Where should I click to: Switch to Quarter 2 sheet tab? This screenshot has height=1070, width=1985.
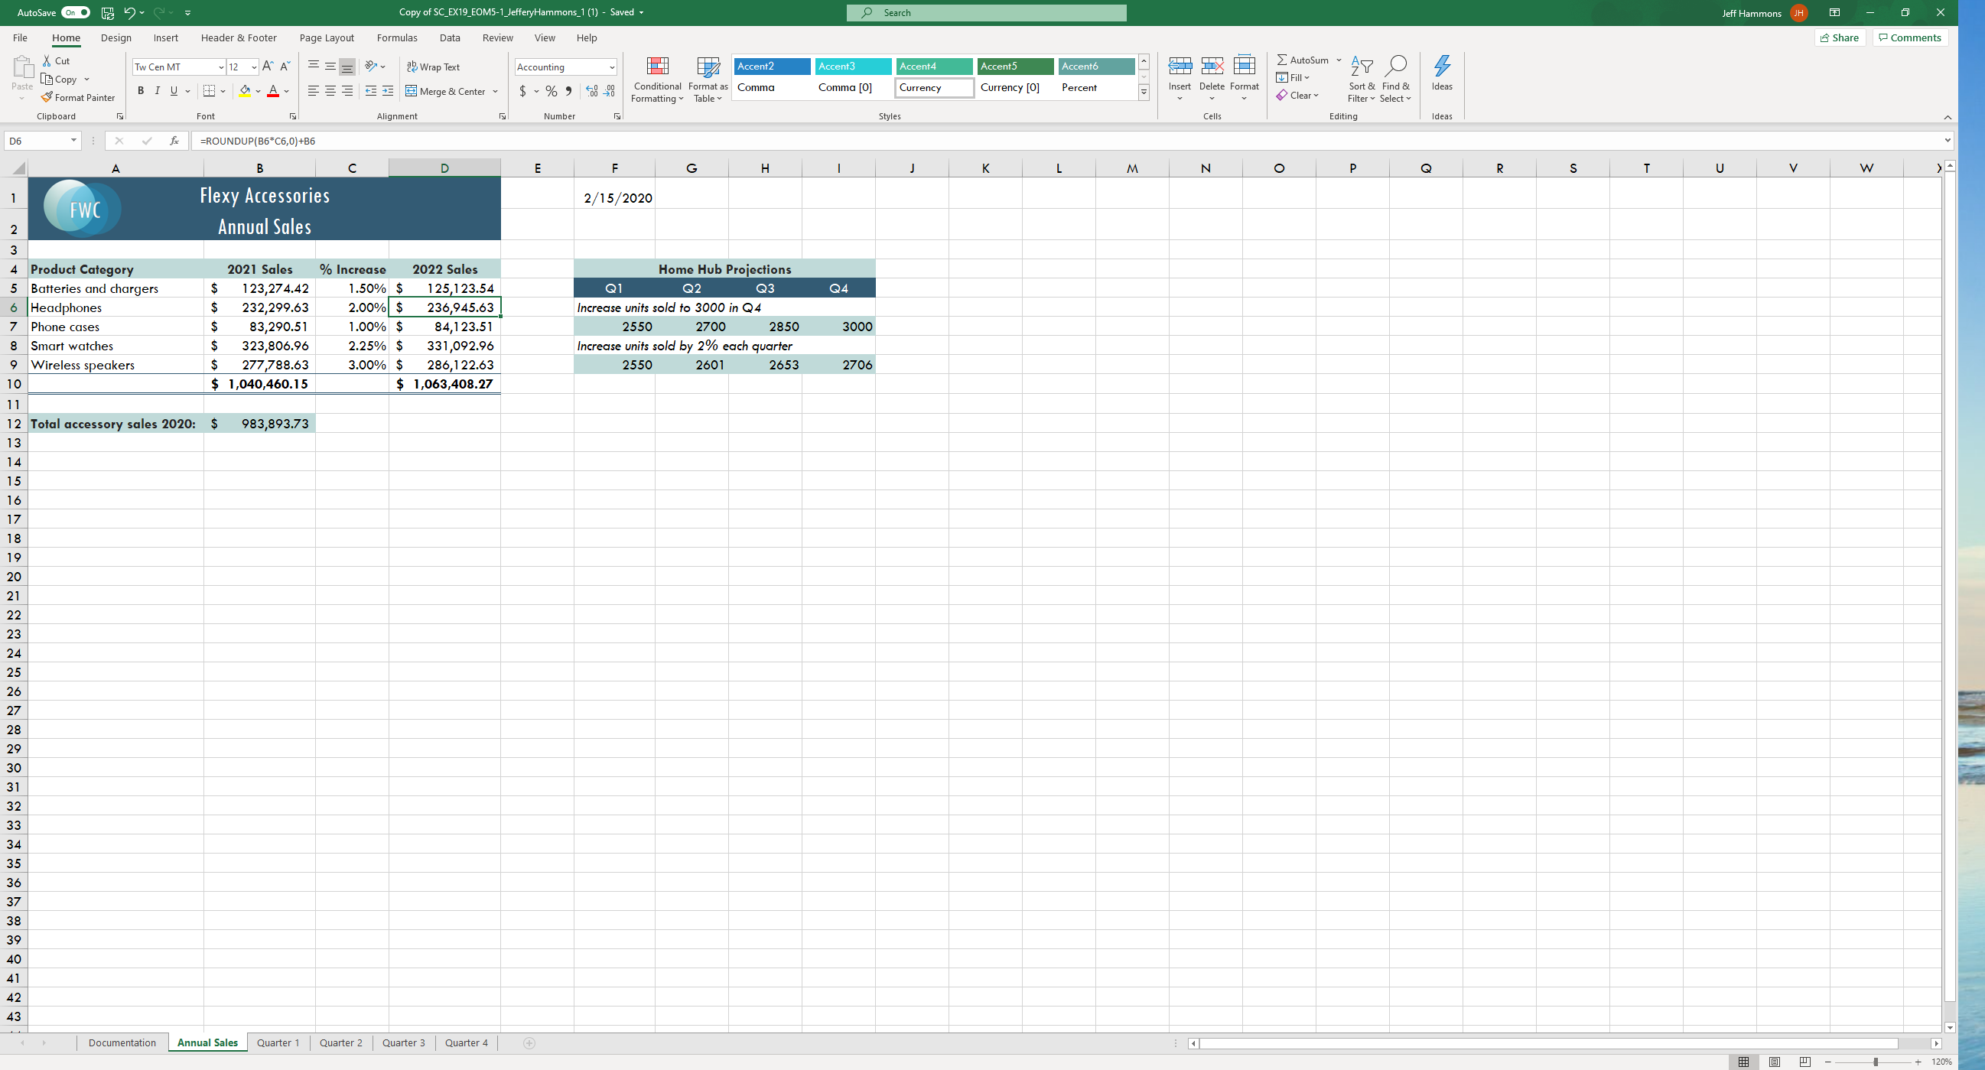(x=340, y=1042)
